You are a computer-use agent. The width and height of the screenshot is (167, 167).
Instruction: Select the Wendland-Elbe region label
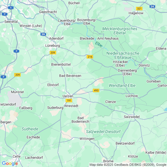pyautogui.click(x=122, y=85)
